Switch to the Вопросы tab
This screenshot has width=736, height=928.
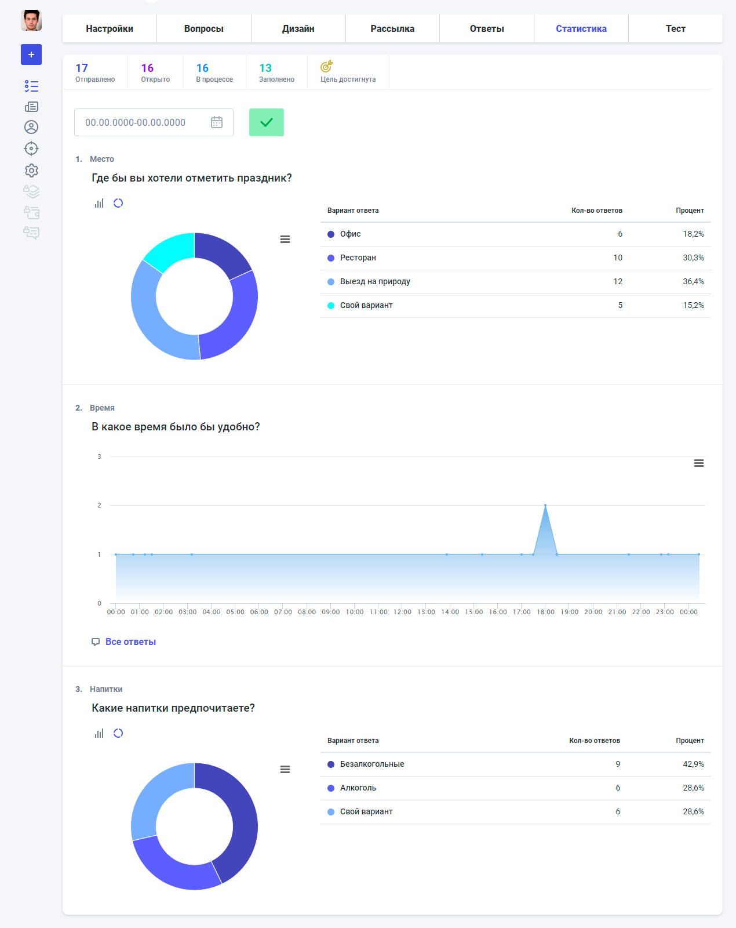(x=204, y=28)
